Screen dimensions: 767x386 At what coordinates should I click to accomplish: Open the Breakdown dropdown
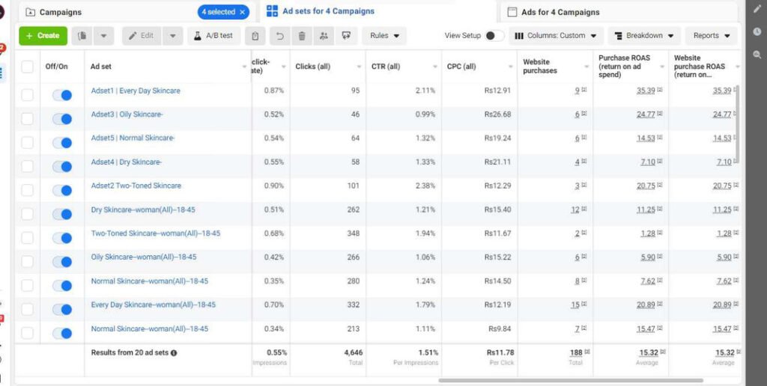644,36
